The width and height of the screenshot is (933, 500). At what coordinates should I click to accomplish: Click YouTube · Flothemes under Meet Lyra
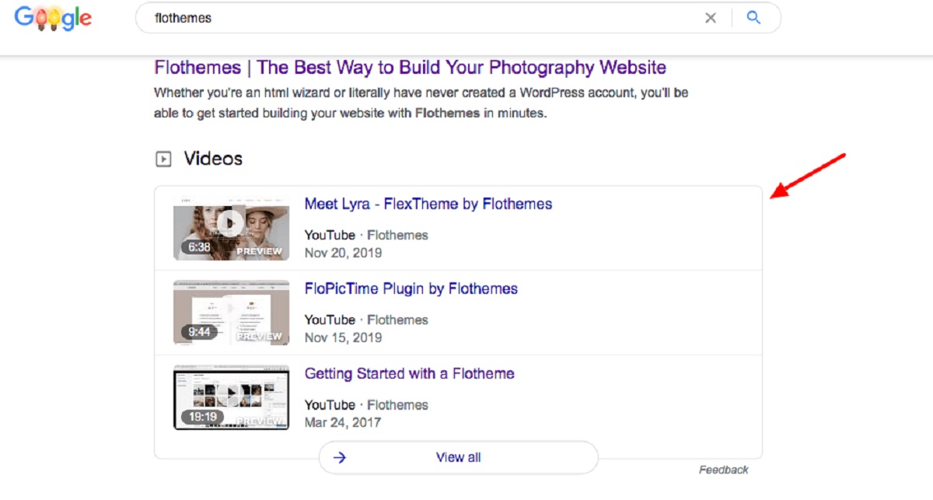(x=366, y=235)
